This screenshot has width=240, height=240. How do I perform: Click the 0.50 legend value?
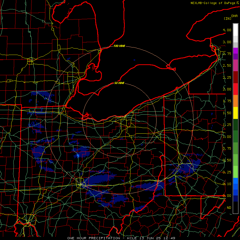coord(227,160)
